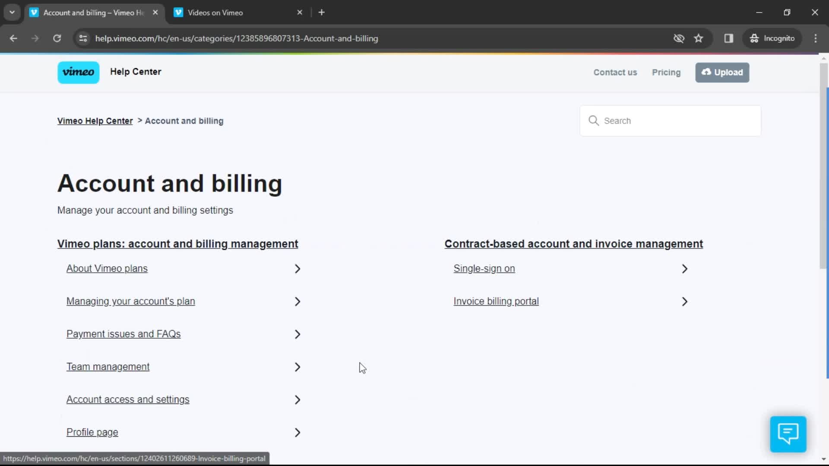The width and height of the screenshot is (829, 466).
Task: Open the tab search dropdown
Action: 12,13
